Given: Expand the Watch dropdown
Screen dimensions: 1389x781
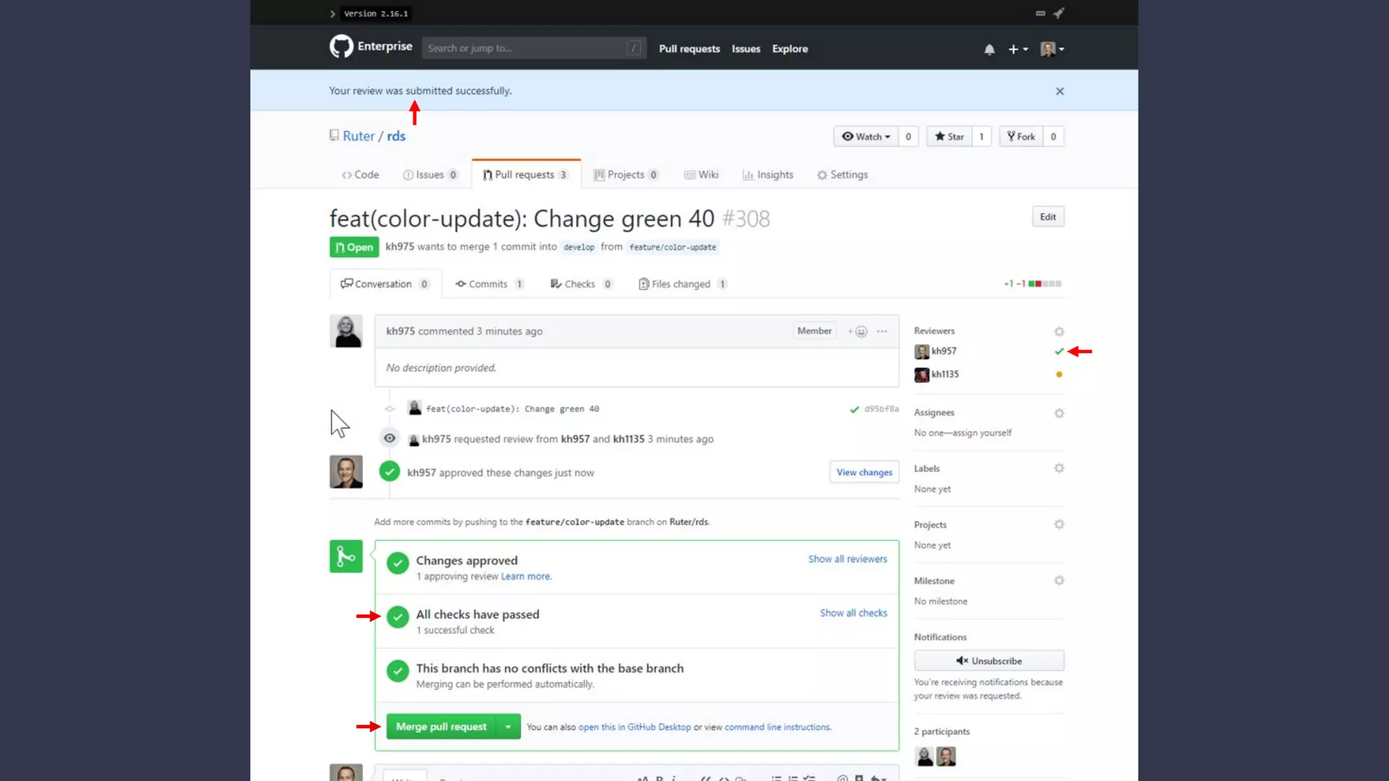Looking at the screenshot, I should coord(865,137).
